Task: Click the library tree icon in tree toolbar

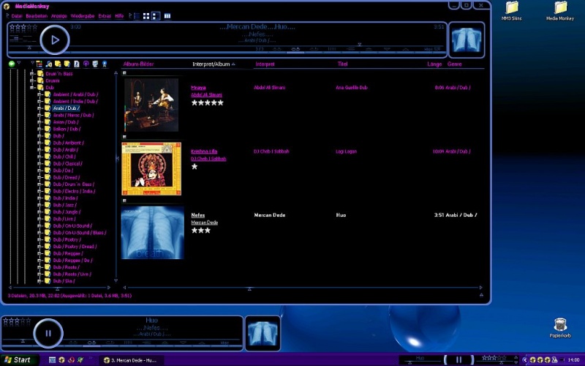Action: [39, 64]
